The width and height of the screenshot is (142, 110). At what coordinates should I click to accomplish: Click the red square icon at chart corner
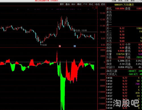click(96, 8)
